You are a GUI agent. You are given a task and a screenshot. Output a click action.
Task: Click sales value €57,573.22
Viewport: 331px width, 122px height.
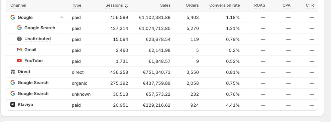point(158,94)
